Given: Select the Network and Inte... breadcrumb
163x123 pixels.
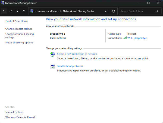Looking at the screenshot, I should pos(48,11).
